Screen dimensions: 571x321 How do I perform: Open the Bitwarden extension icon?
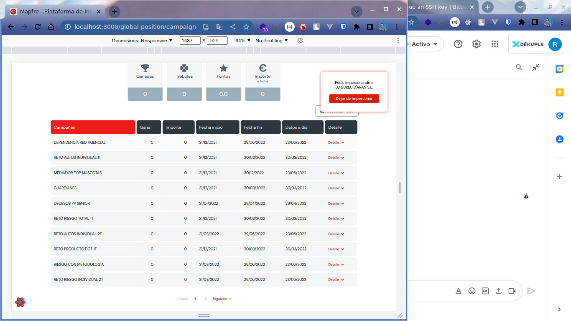(x=343, y=26)
